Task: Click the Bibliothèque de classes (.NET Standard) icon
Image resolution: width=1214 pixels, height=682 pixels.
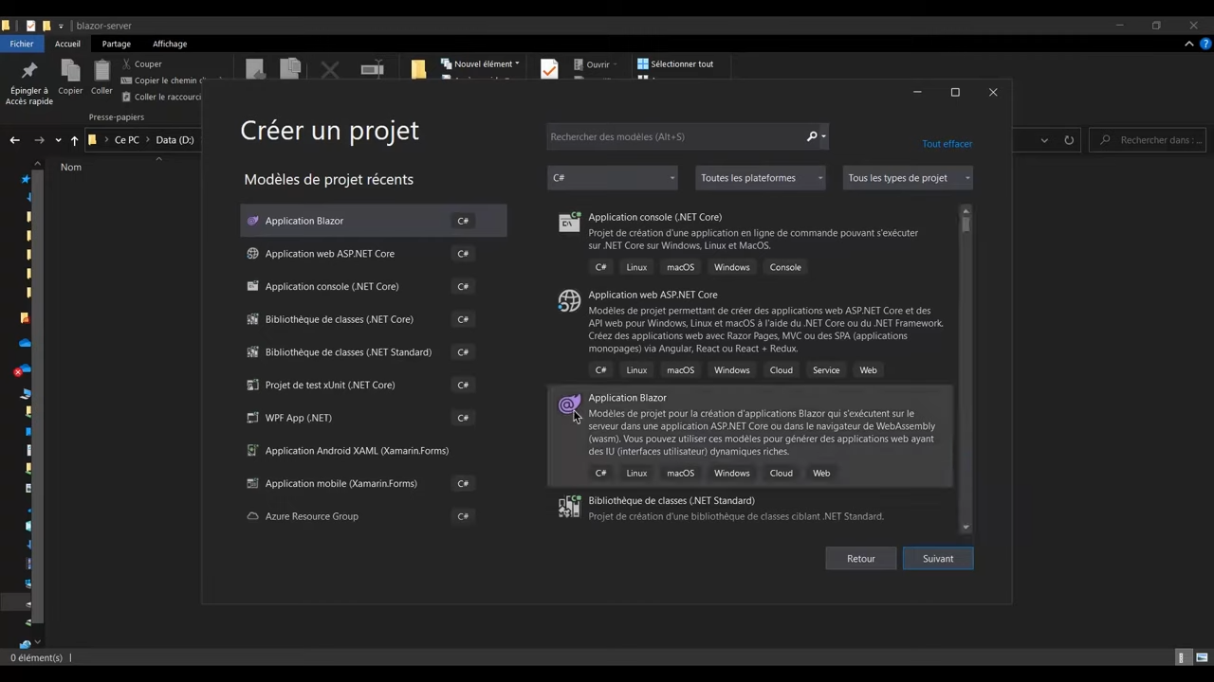Action: coord(569,506)
